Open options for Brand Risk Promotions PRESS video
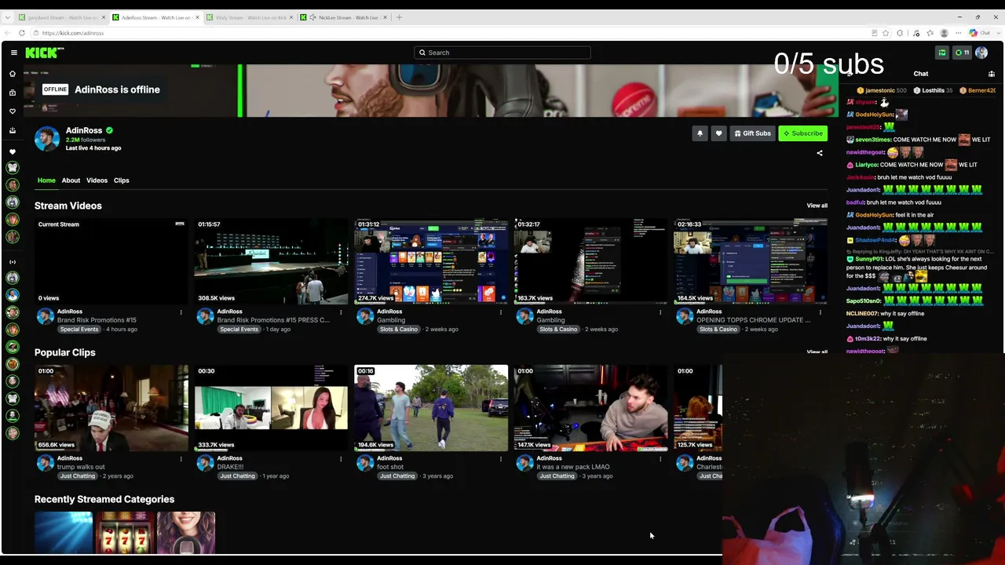Screen dimensions: 1005x565 pos(341,312)
